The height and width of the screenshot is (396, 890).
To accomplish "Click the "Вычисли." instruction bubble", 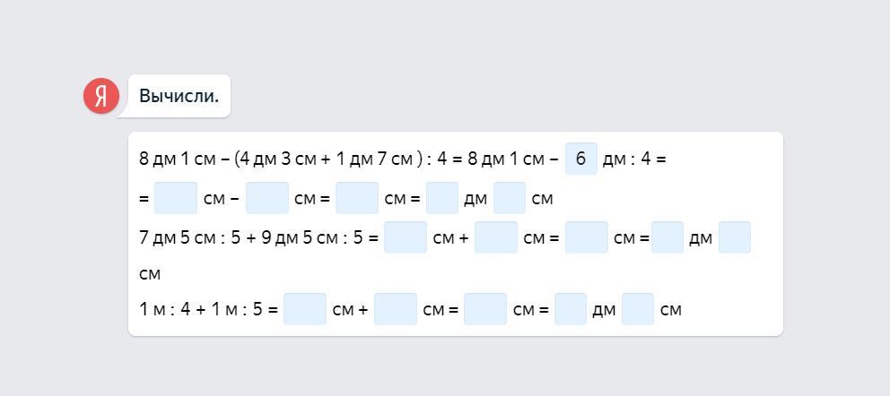I will [179, 96].
